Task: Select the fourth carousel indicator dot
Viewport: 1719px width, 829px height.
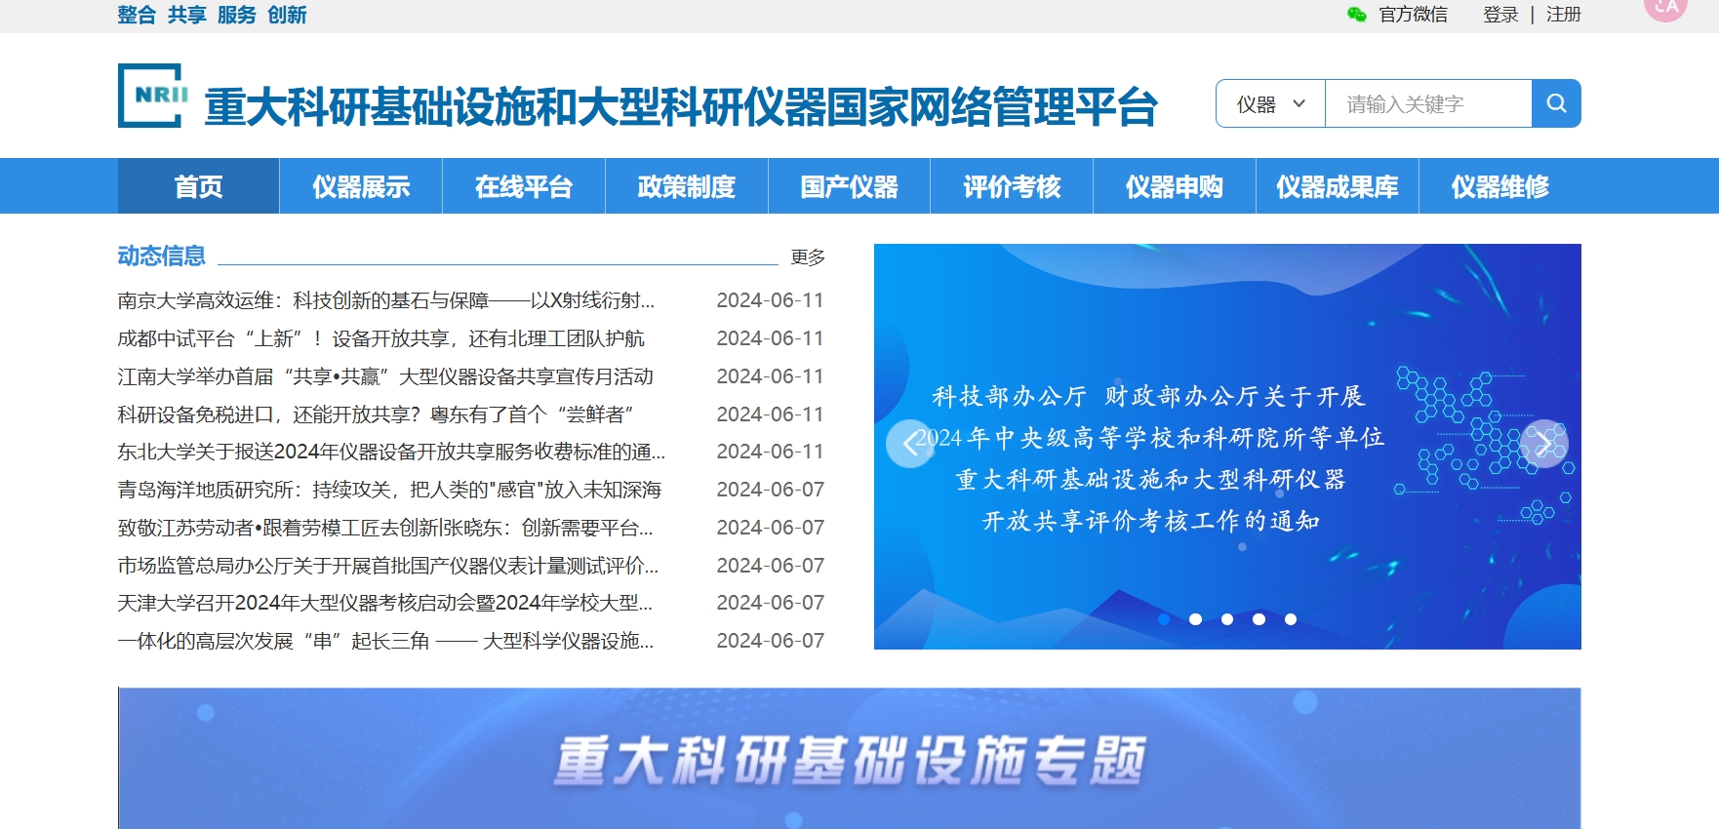Action: 1259,619
